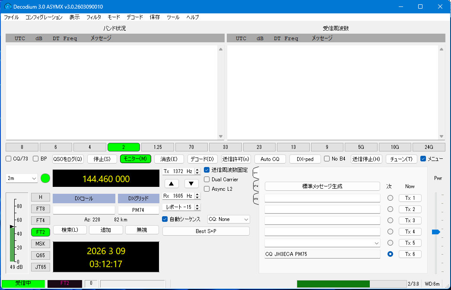Enable the CQ/73 checkbox
The height and width of the screenshot is (290, 451).
(9, 159)
